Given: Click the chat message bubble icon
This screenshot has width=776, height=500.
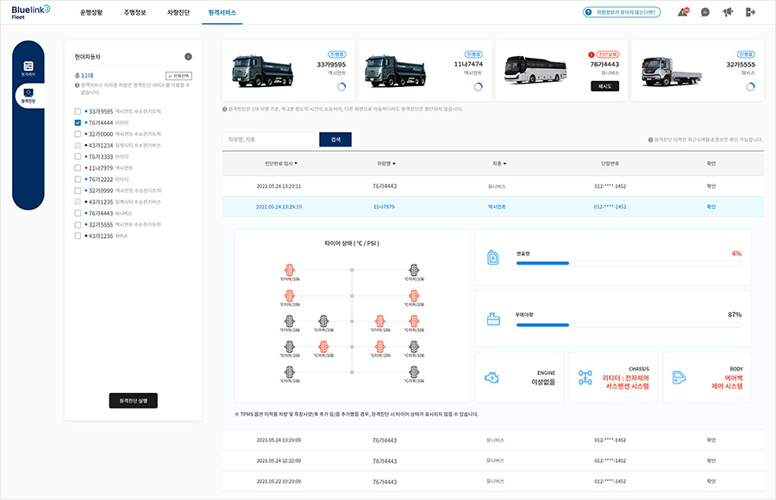Looking at the screenshot, I should pyautogui.click(x=705, y=12).
